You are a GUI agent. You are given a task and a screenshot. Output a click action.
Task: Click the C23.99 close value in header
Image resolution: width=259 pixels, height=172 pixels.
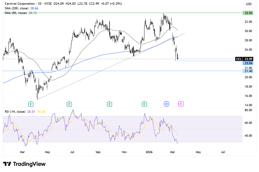pyautogui.click(x=94, y=4)
